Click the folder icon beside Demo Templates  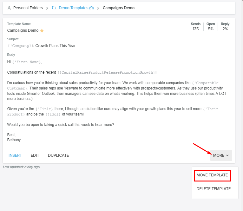tap(54, 8)
